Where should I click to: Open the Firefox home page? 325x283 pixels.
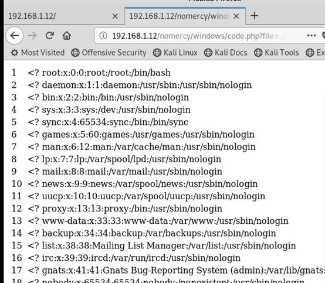(x=67, y=36)
